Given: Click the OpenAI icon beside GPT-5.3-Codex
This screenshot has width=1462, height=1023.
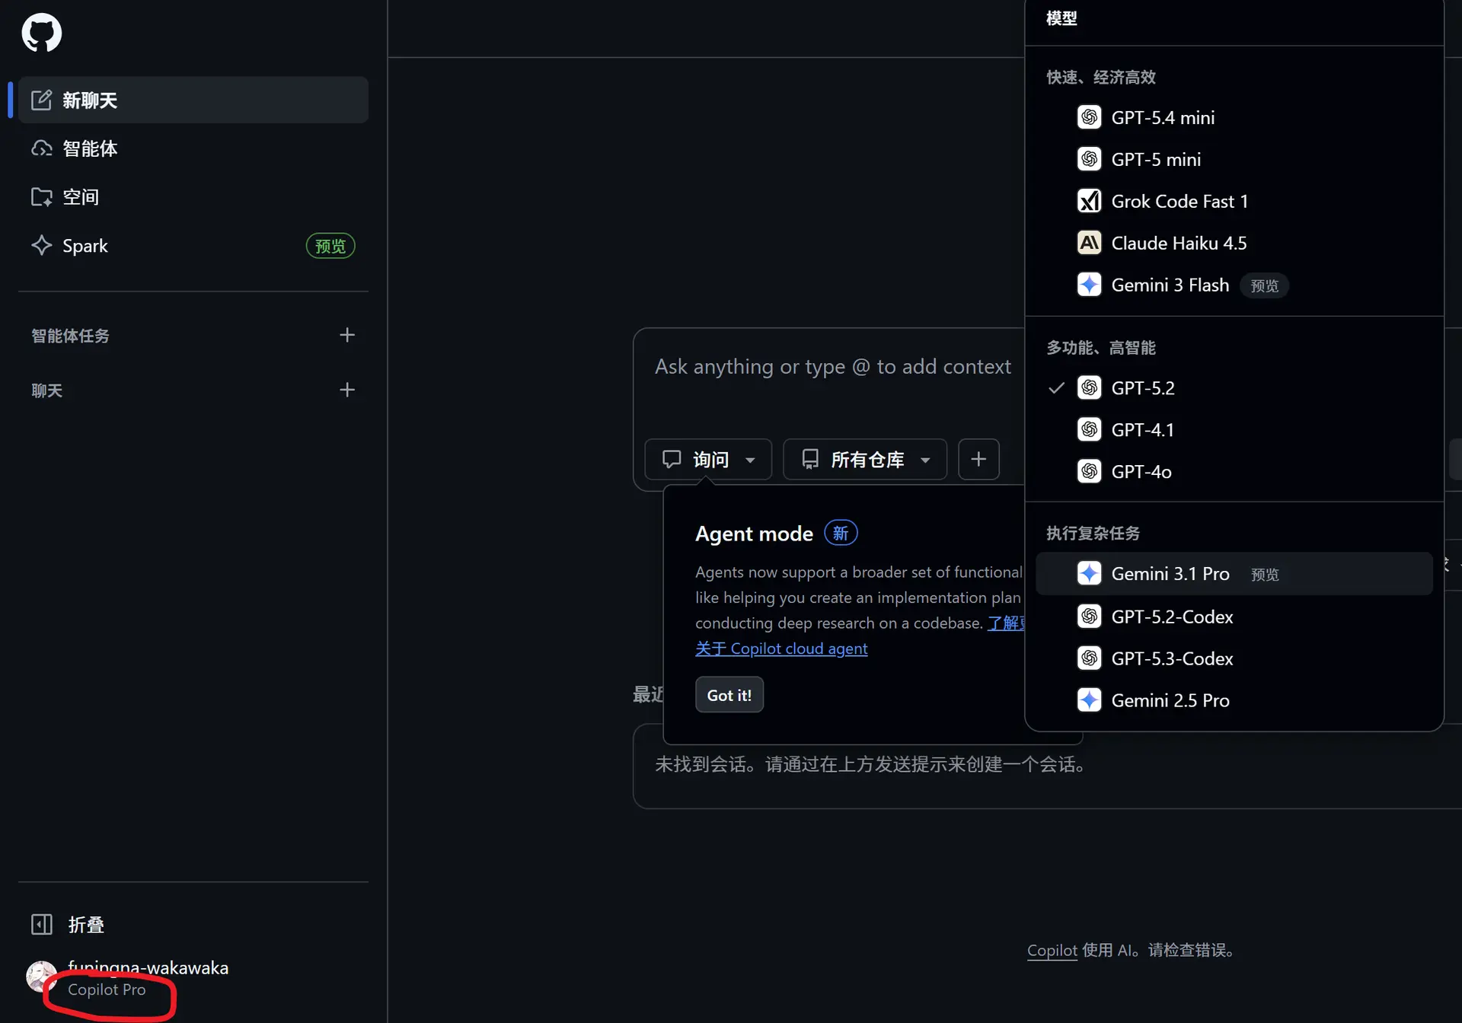Looking at the screenshot, I should pyautogui.click(x=1089, y=658).
